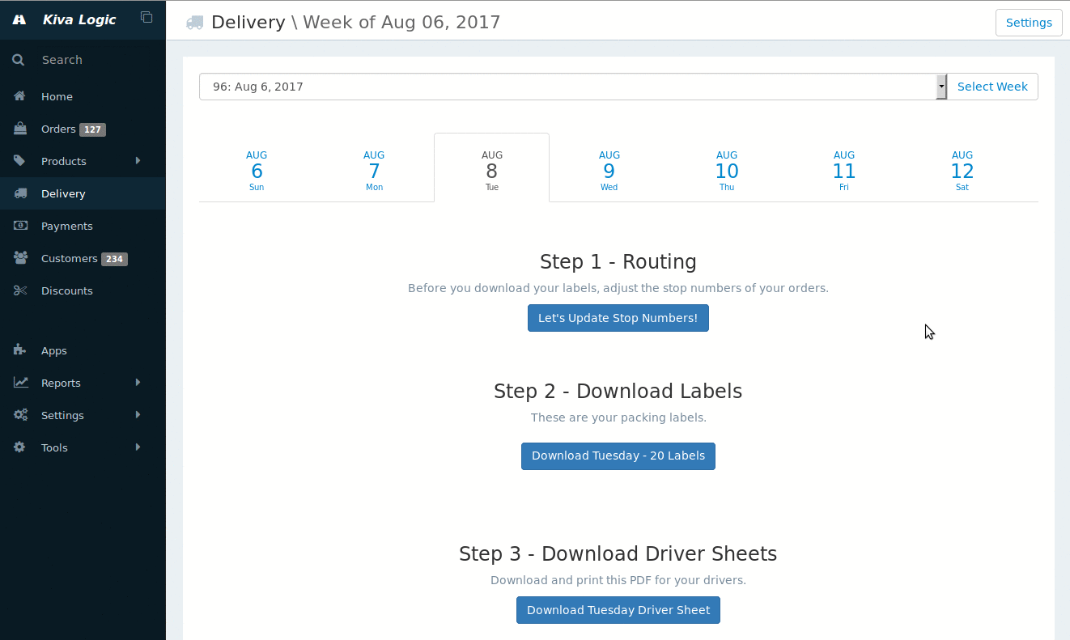Image resolution: width=1070 pixels, height=640 pixels.
Task: Click the Discounts scissors icon
Action: [x=20, y=290]
